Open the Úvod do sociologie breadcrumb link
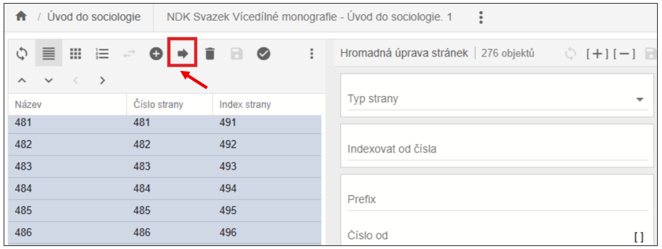This screenshot has height=249, width=662. 94,17
